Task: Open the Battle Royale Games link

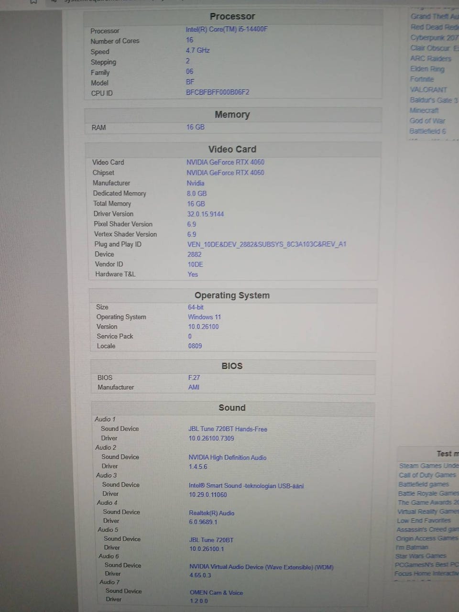Action: (x=428, y=493)
